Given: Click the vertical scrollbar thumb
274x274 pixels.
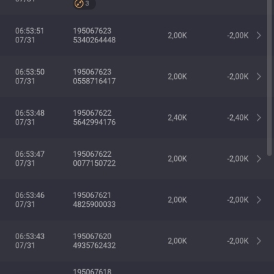Looking at the screenshot, I should click(x=269, y=77).
